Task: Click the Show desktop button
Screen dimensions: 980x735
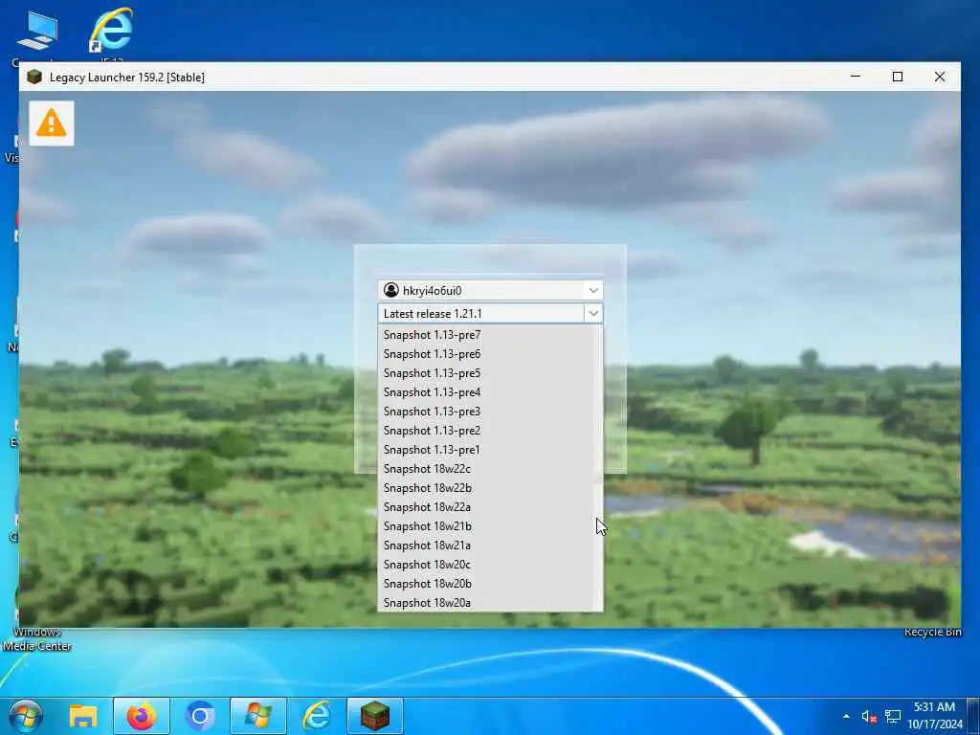Action: 973,716
